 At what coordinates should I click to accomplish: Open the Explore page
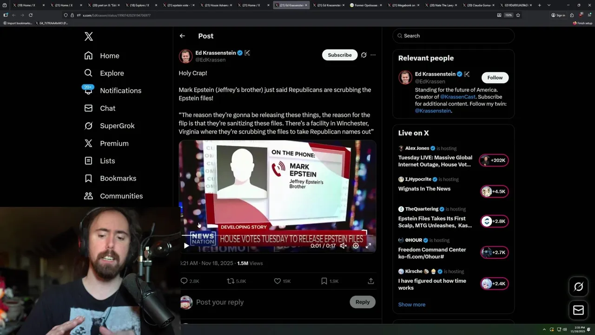[104, 73]
